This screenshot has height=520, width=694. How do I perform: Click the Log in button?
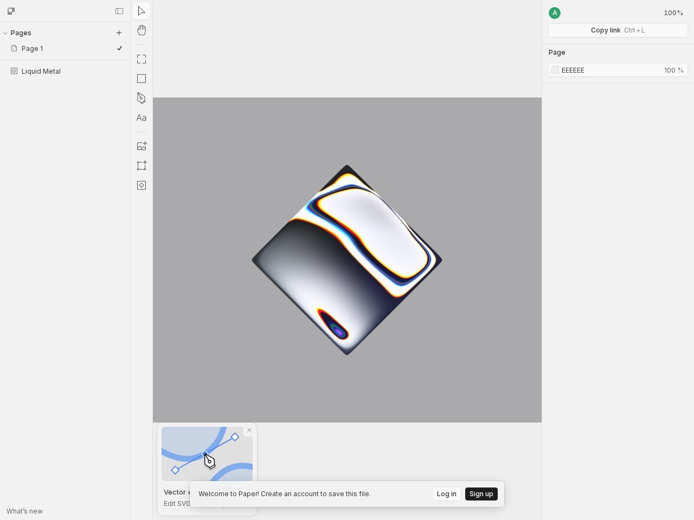[447, 494]
